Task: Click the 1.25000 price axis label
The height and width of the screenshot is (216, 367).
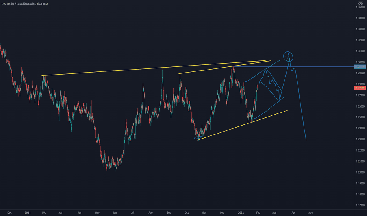Action: point(360,117)
